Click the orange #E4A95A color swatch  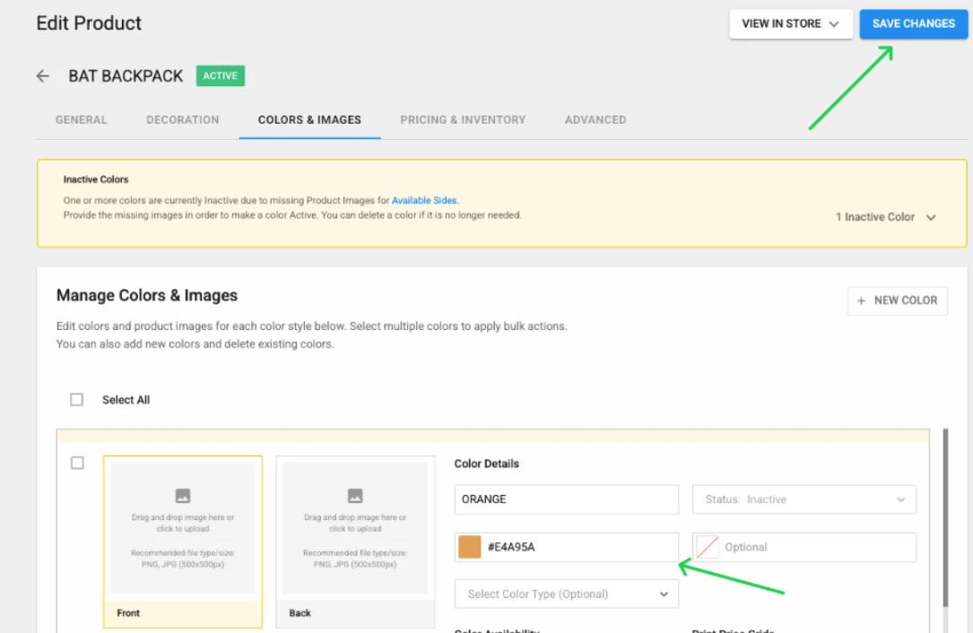(x=470, y=547)
